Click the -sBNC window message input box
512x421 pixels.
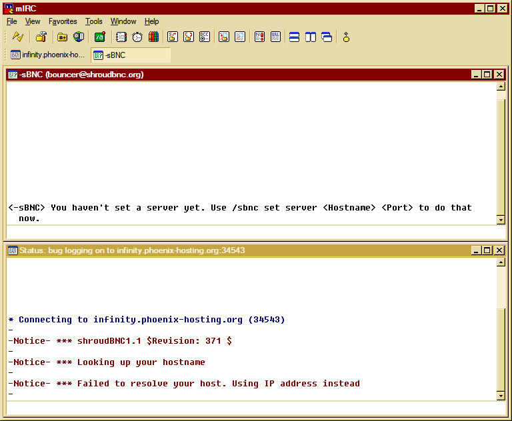tap(256, 232)
